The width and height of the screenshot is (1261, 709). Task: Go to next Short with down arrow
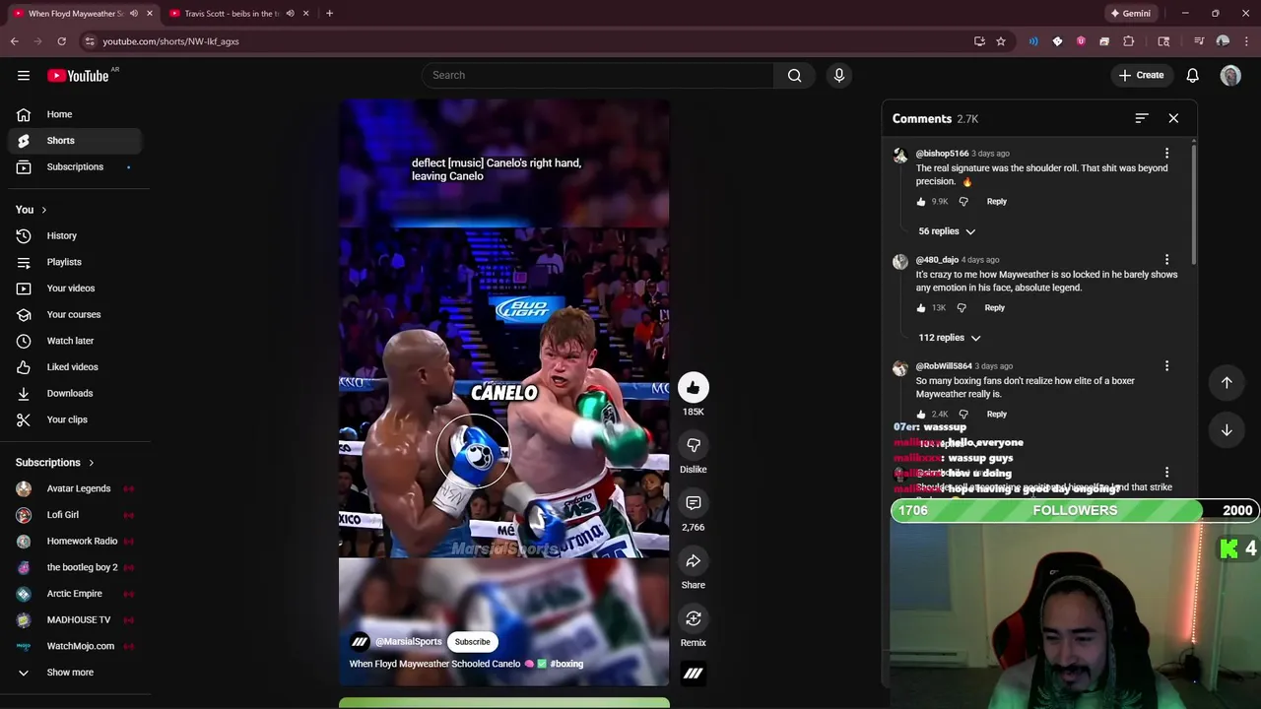click(1227, 430)
